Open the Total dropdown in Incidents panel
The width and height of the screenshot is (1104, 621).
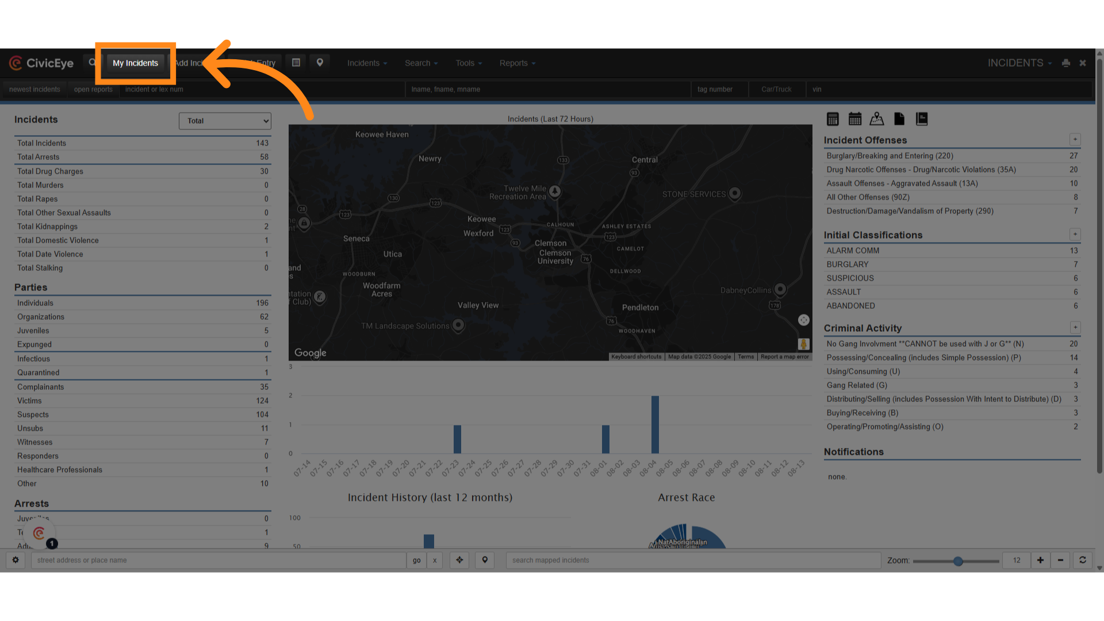[x=225, y=121]
